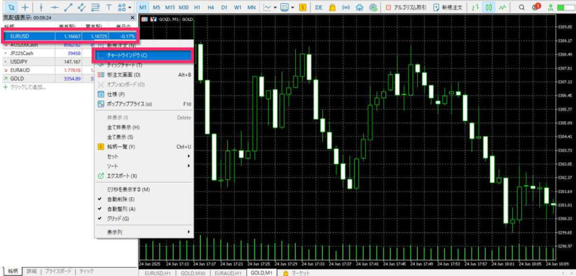Open the EURUSD,H1 chart tab
Image resolution: width=576 pixels, height=276 pixels.
[157, 273]
